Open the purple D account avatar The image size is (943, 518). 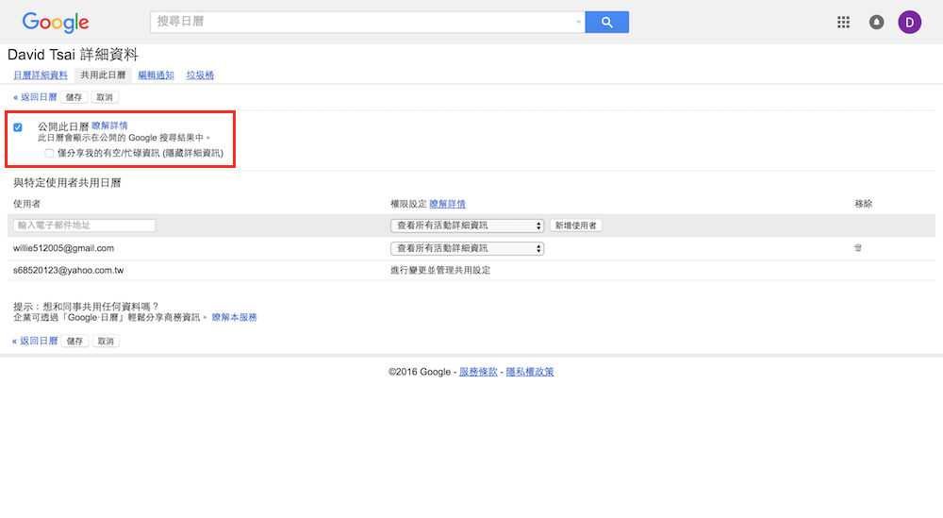coord(909,23)
